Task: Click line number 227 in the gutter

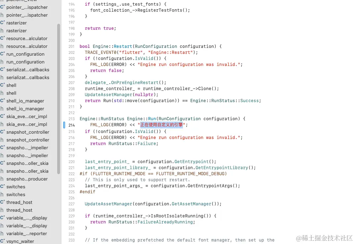Action: 71,204
